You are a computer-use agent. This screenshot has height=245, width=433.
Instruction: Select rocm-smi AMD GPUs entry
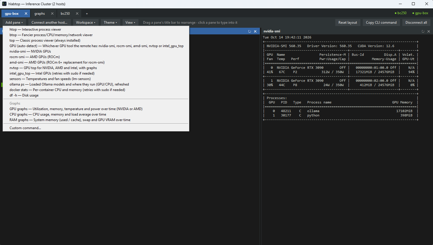96,57
